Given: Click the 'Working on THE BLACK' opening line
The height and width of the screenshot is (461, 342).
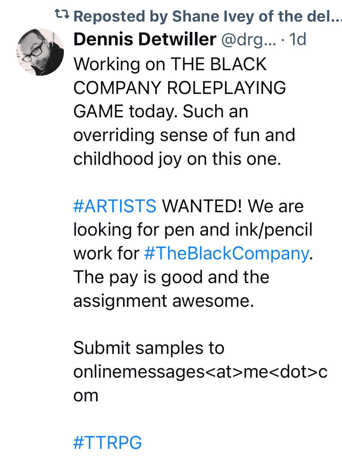Looking at the screenshot, I should [170, 64].
